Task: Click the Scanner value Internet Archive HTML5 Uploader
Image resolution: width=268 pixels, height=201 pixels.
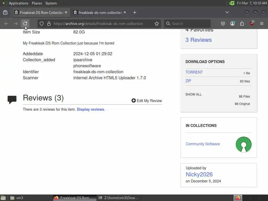Action: coord(110,78)
